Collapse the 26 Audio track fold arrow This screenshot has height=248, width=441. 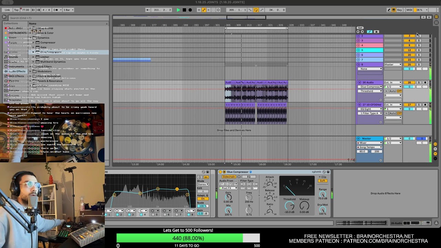tap(359, 83)
